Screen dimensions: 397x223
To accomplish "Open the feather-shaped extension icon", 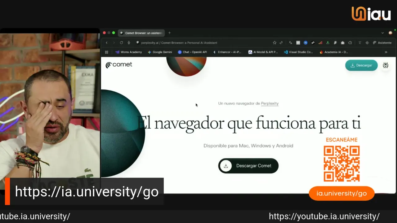I will [335, 43].
